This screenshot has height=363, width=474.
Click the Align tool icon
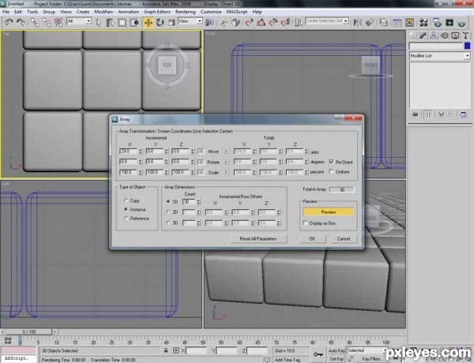370,22
